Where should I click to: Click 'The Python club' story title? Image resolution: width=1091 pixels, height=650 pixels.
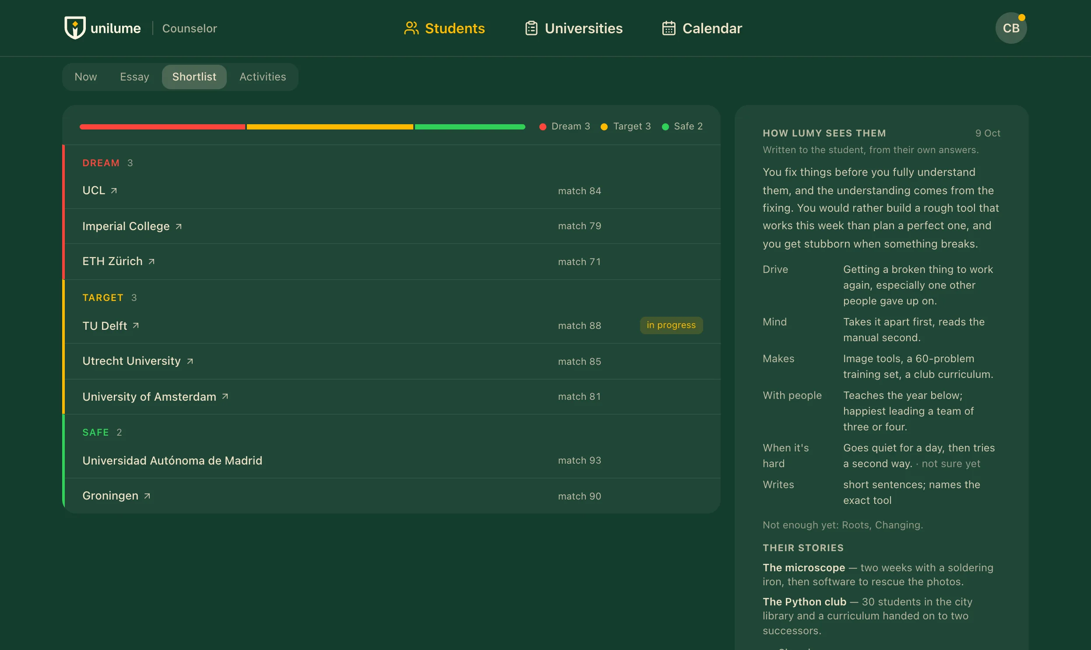[x=804, y=602]
